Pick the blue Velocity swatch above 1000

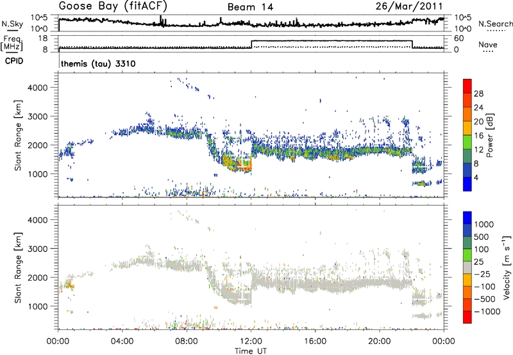click(x=467, y=218)
